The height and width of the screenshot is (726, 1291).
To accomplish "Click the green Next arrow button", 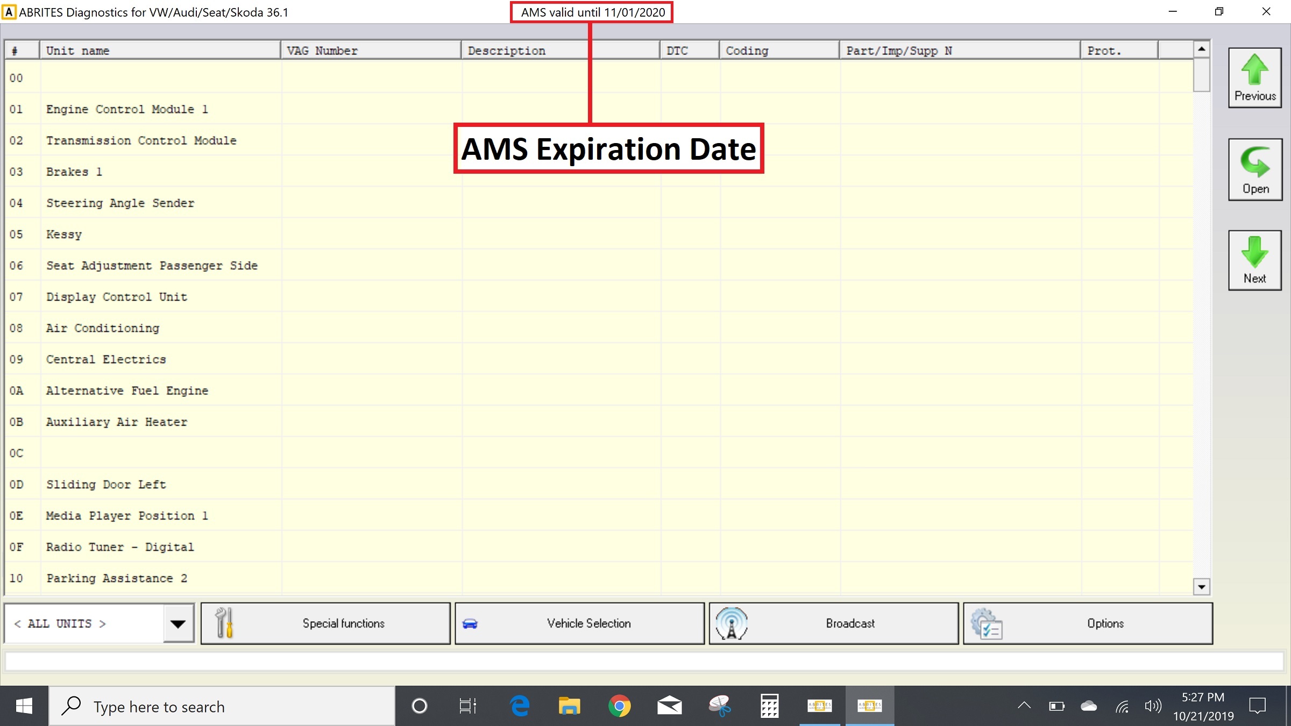I will tap(1254, 261).
